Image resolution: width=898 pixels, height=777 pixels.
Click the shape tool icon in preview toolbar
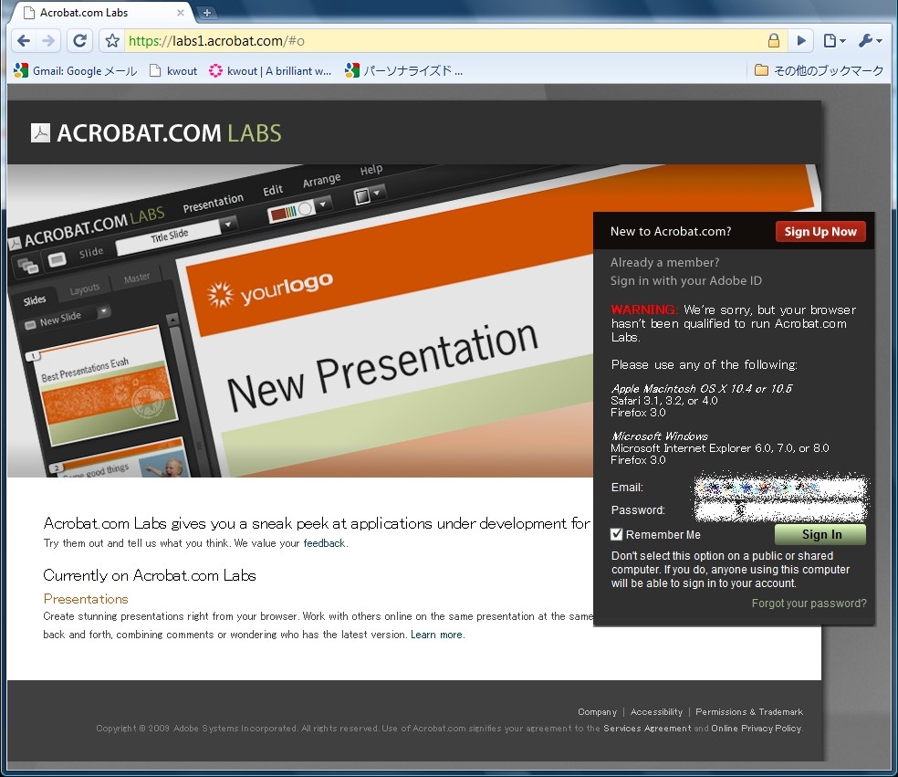pyautogui.click(x=362, y=196)
